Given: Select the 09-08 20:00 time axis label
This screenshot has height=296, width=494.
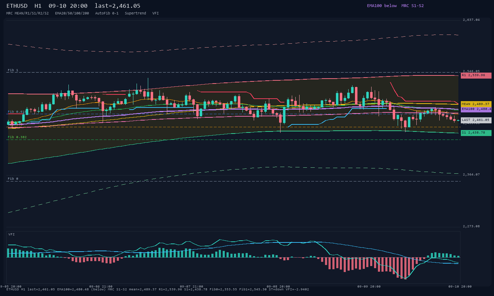Looking at the screenshot, I should click(x=278, y=286).
